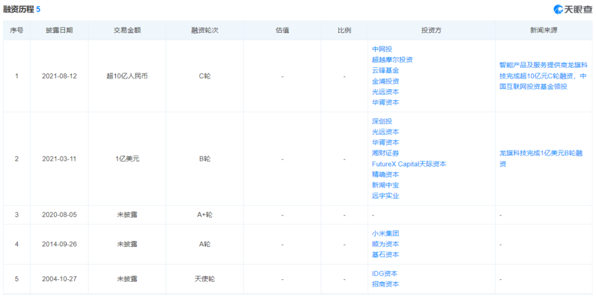Open the 新湖中宝 investor link
596x297 pixels.
tap(385, 185)
